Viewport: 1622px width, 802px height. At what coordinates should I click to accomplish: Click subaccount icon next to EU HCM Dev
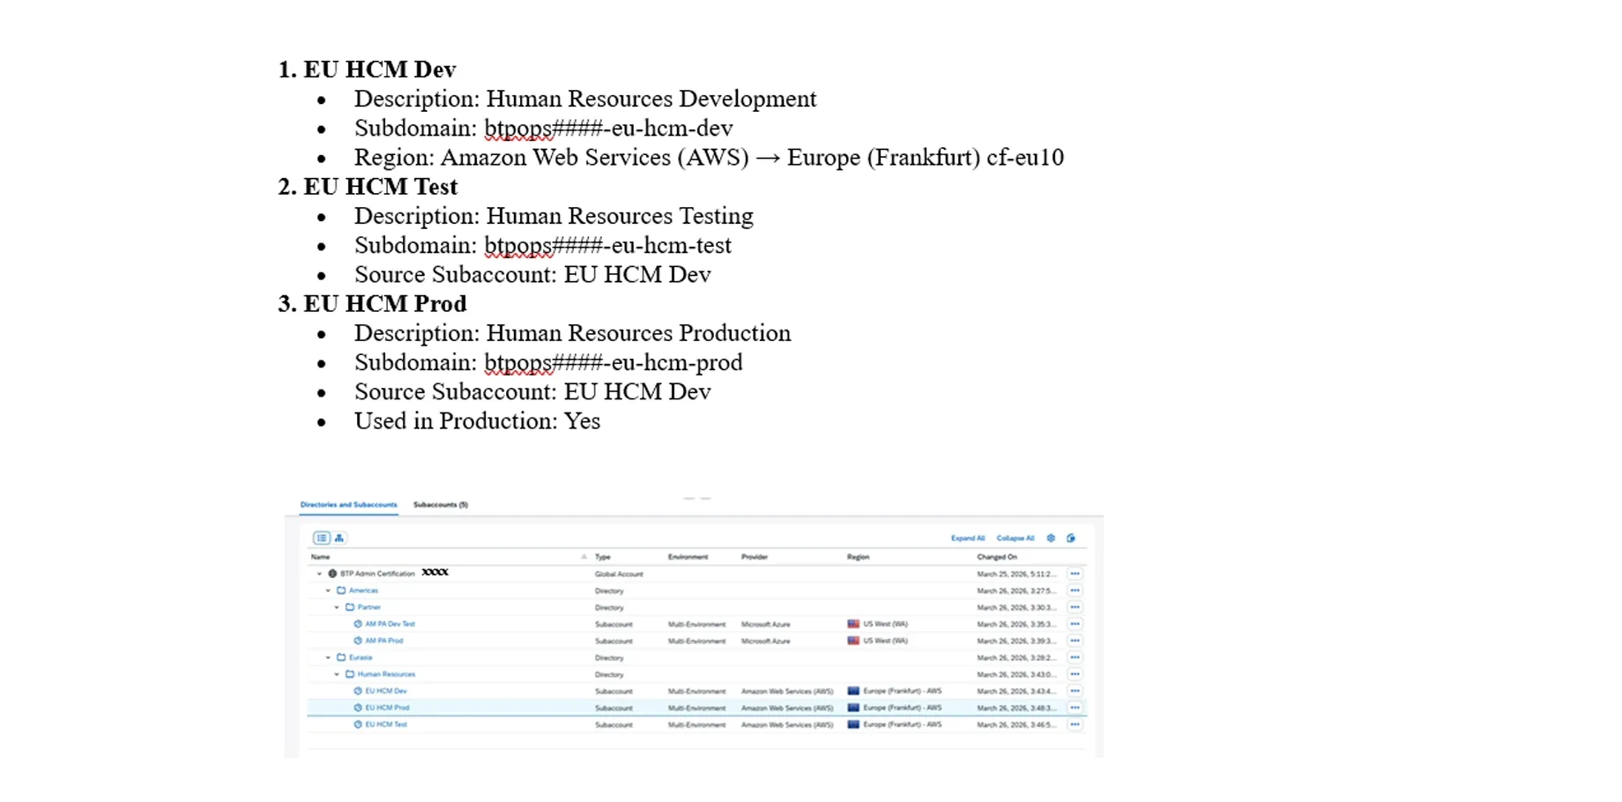pos(358,691)
